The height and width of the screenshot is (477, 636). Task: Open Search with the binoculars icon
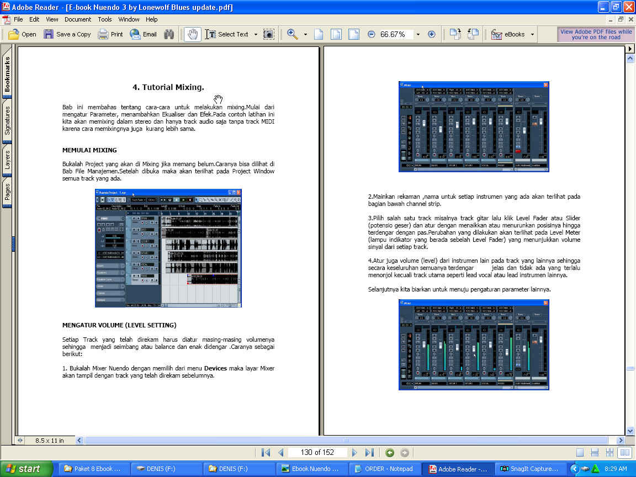[169, 34]
